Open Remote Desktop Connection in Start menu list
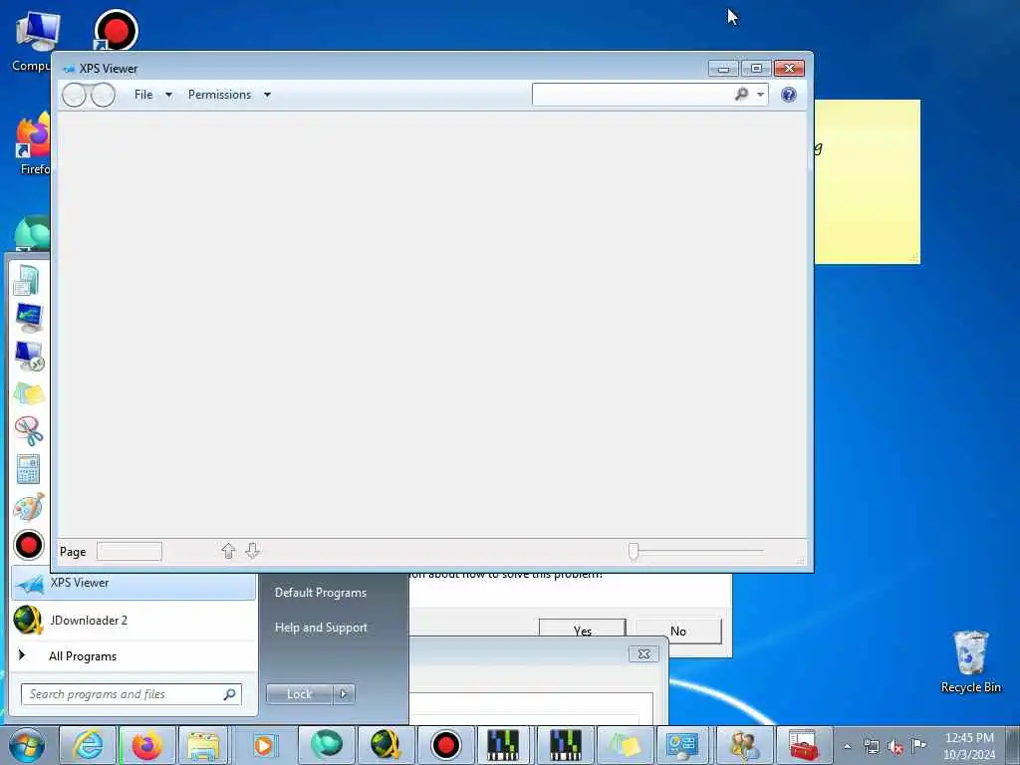1020x765 pixels. click(x=29, y=357)
